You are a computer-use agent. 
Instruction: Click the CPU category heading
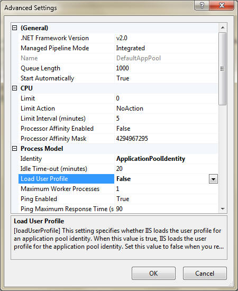point(26,88)
